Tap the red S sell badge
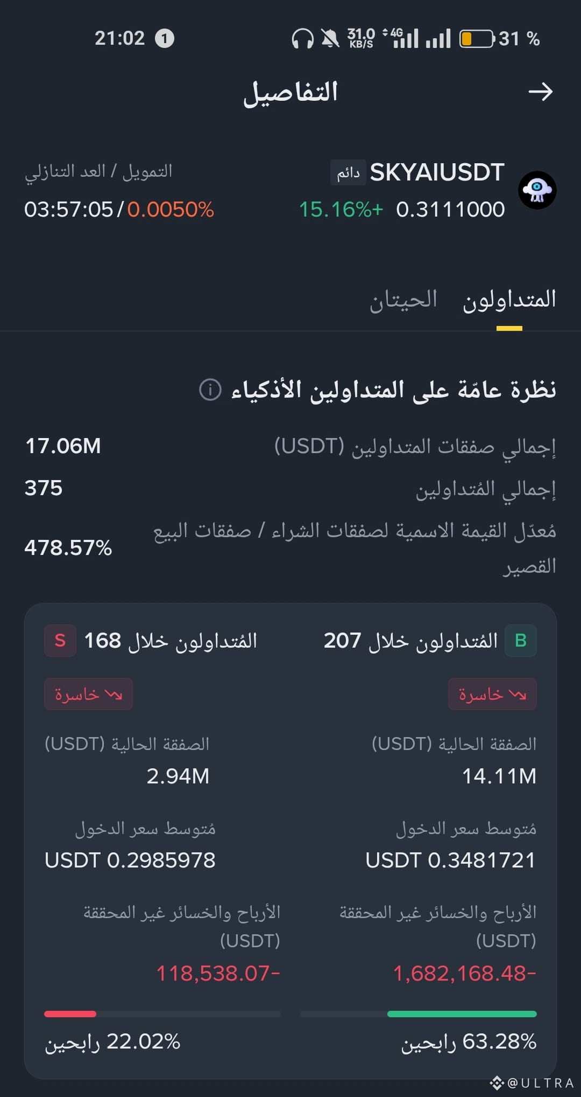This screenshot has height=1097, width=581. 60,640
